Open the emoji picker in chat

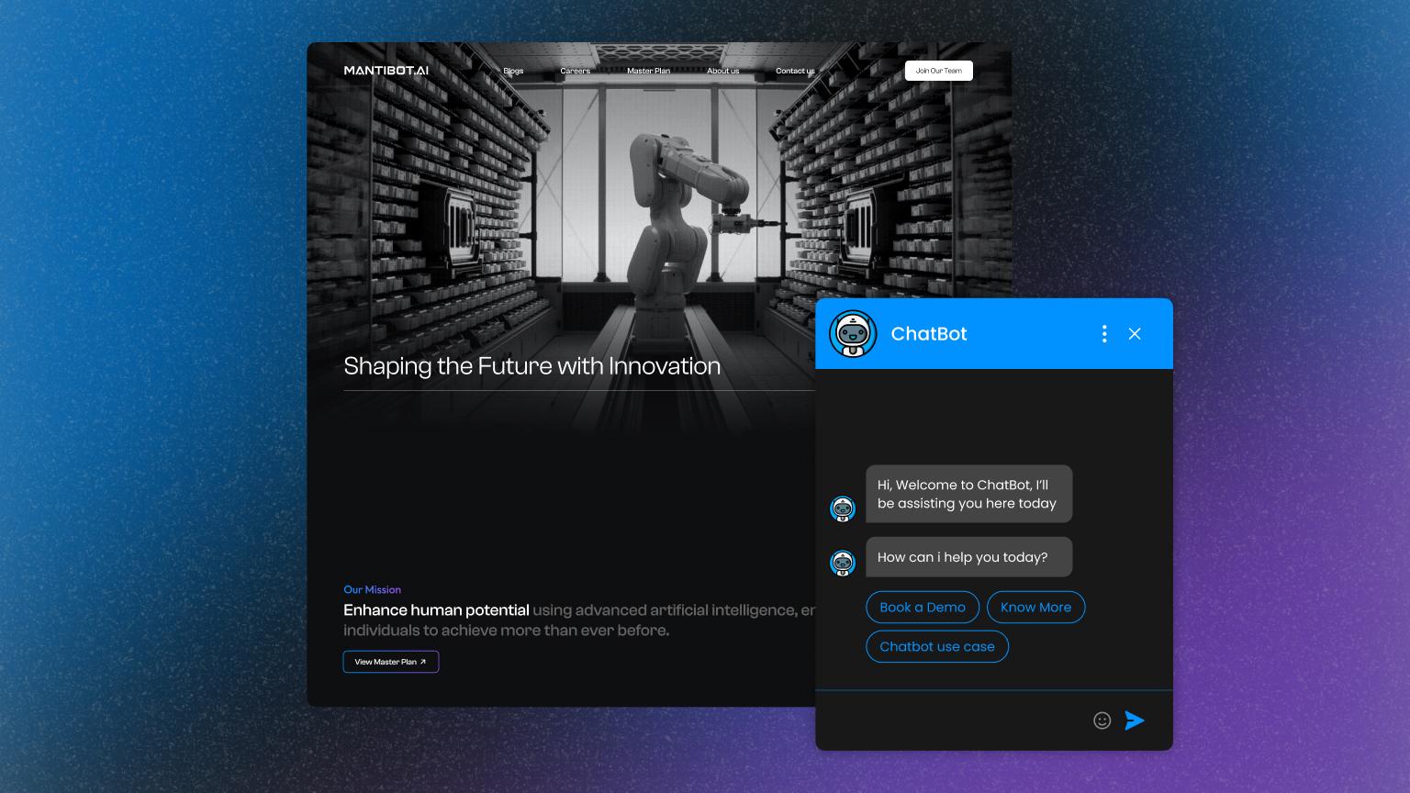(x=1102, y=720)
